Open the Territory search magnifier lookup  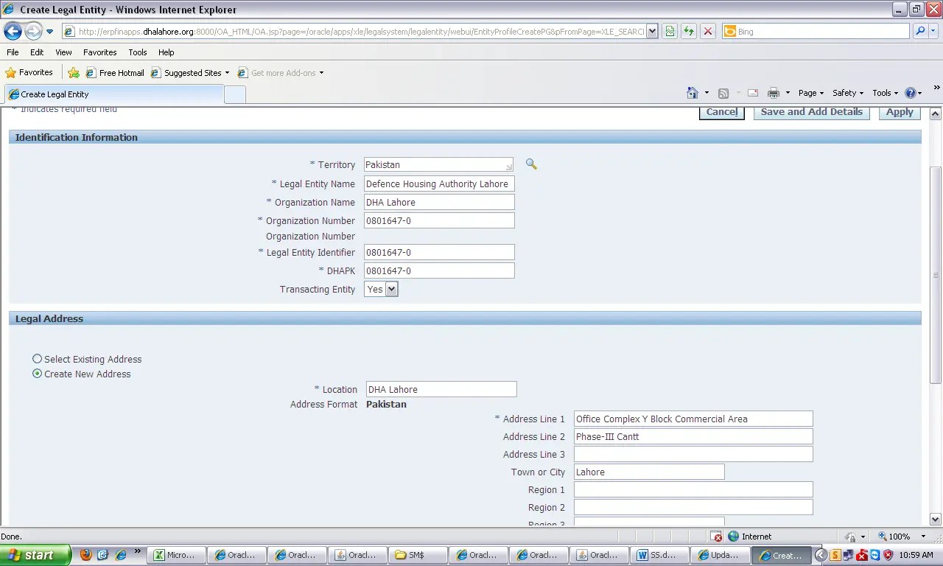coord(531,164)
